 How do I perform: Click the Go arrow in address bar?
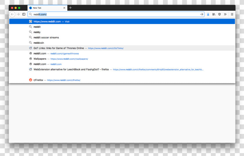202,14
